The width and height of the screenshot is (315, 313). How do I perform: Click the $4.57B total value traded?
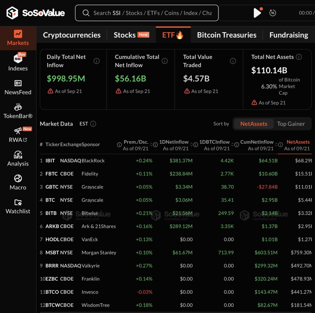pyautogui.click(x=196, y=78)
